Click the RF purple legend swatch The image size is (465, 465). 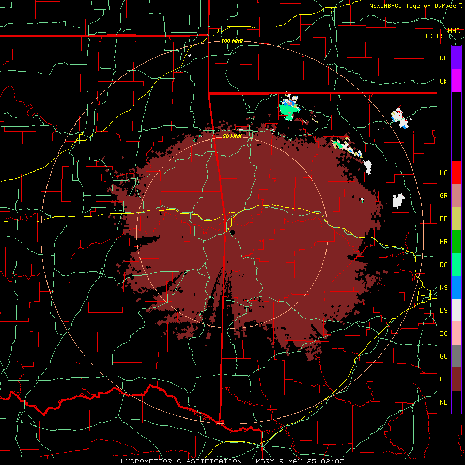[x=456, y=58]
